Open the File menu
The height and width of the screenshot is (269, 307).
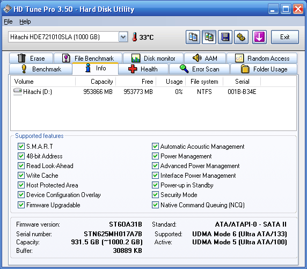click(x=8, y=21)
